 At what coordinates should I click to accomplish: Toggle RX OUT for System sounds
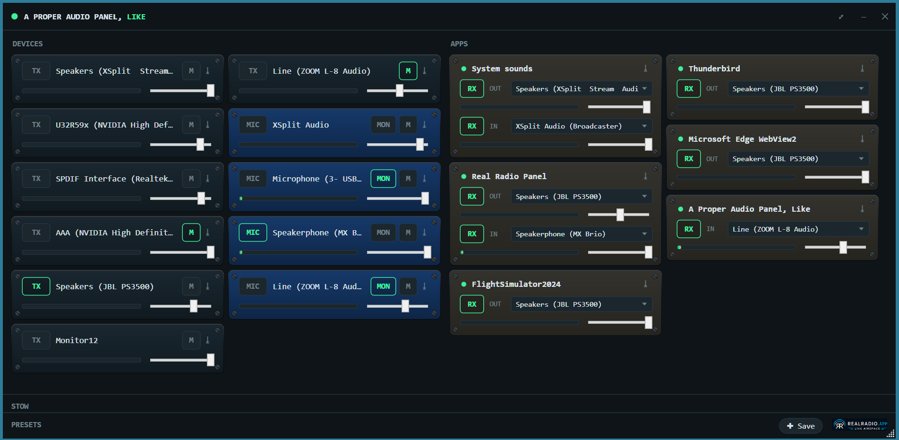tap(472, 89)
